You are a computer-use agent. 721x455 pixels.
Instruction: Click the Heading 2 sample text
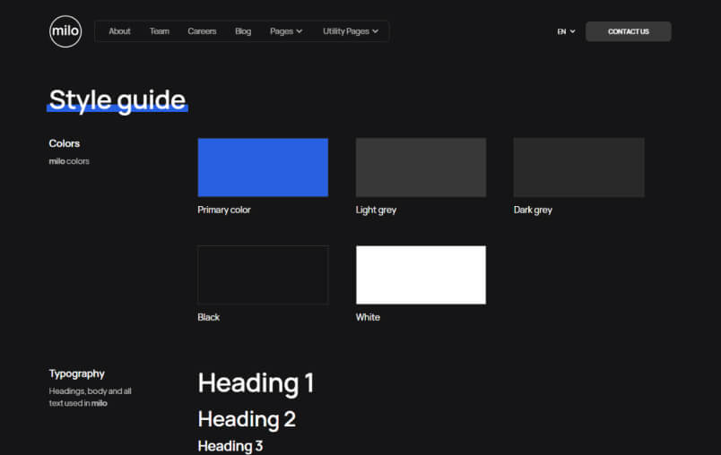[247, 419]
